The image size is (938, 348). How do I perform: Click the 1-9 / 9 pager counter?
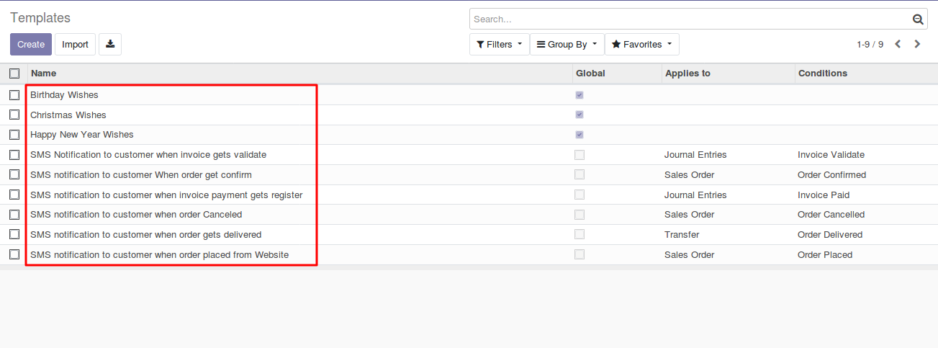coord(870,44)
